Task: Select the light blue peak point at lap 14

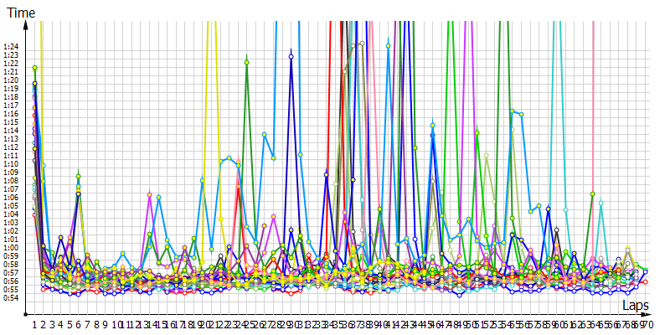Action: click(x=158, y=197)
